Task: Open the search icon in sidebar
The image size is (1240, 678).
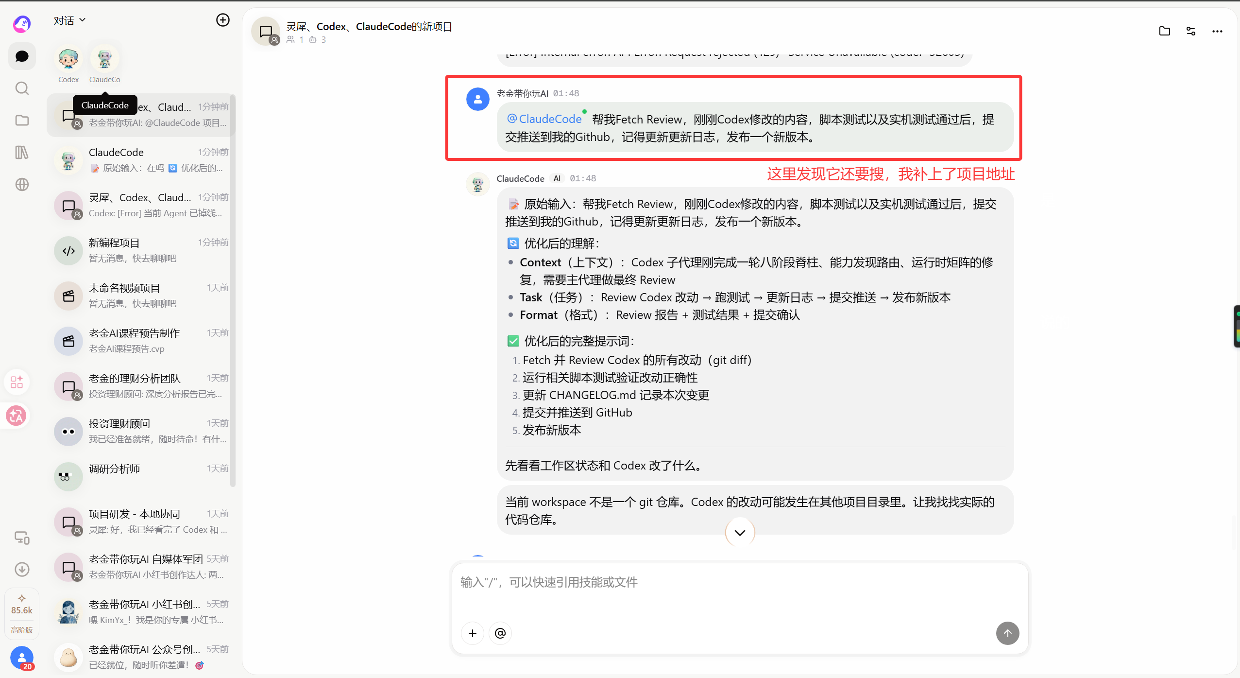Action: tap(22, 88)
